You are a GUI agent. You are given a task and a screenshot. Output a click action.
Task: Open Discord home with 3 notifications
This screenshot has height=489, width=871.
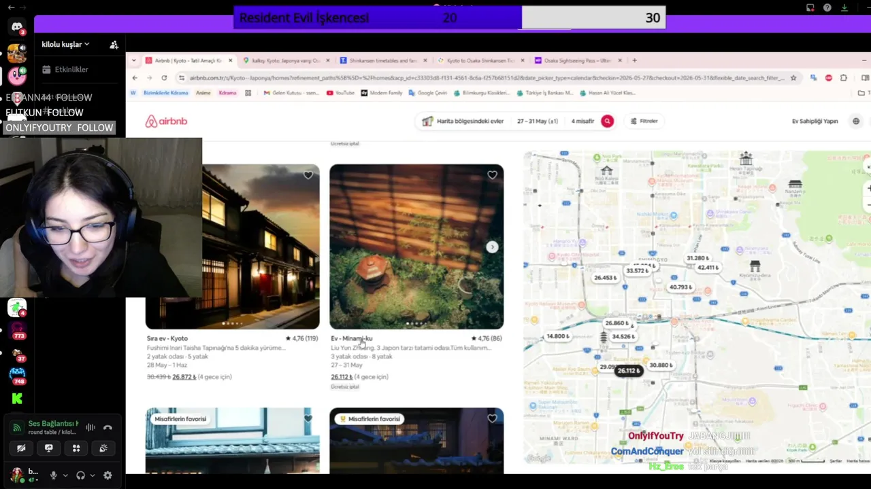pyautogui.click(x=17, y=27)
